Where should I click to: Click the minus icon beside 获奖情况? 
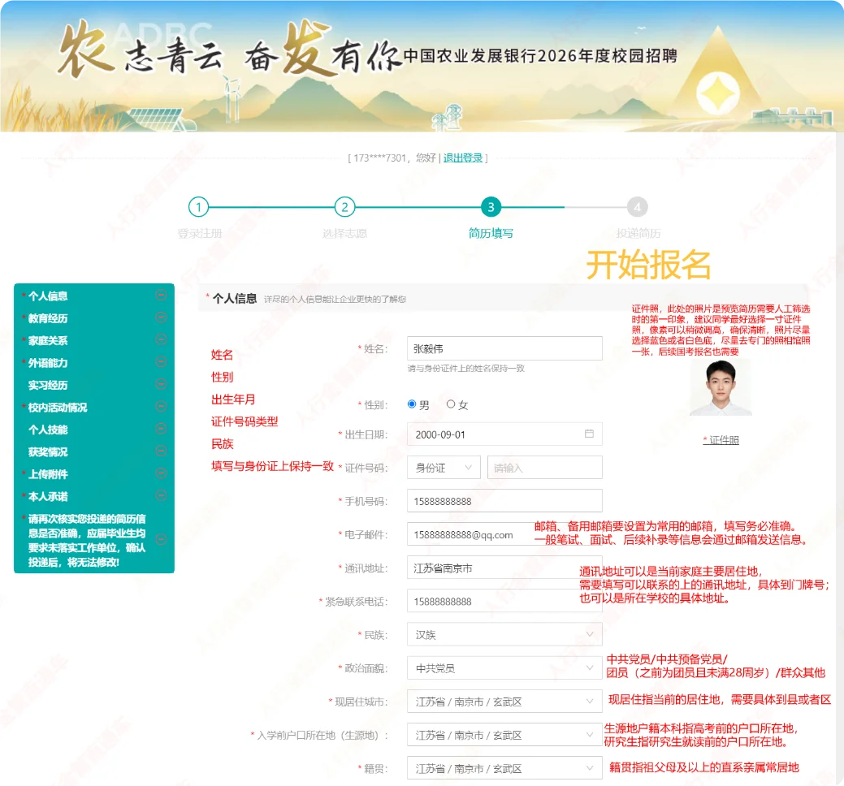pyautogui.click(x=161, y=451)
